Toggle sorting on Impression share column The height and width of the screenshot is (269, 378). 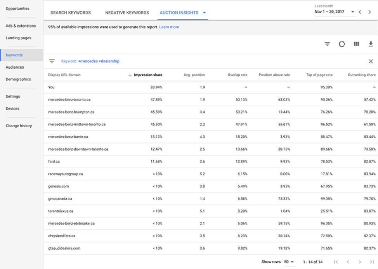point(147,75)
